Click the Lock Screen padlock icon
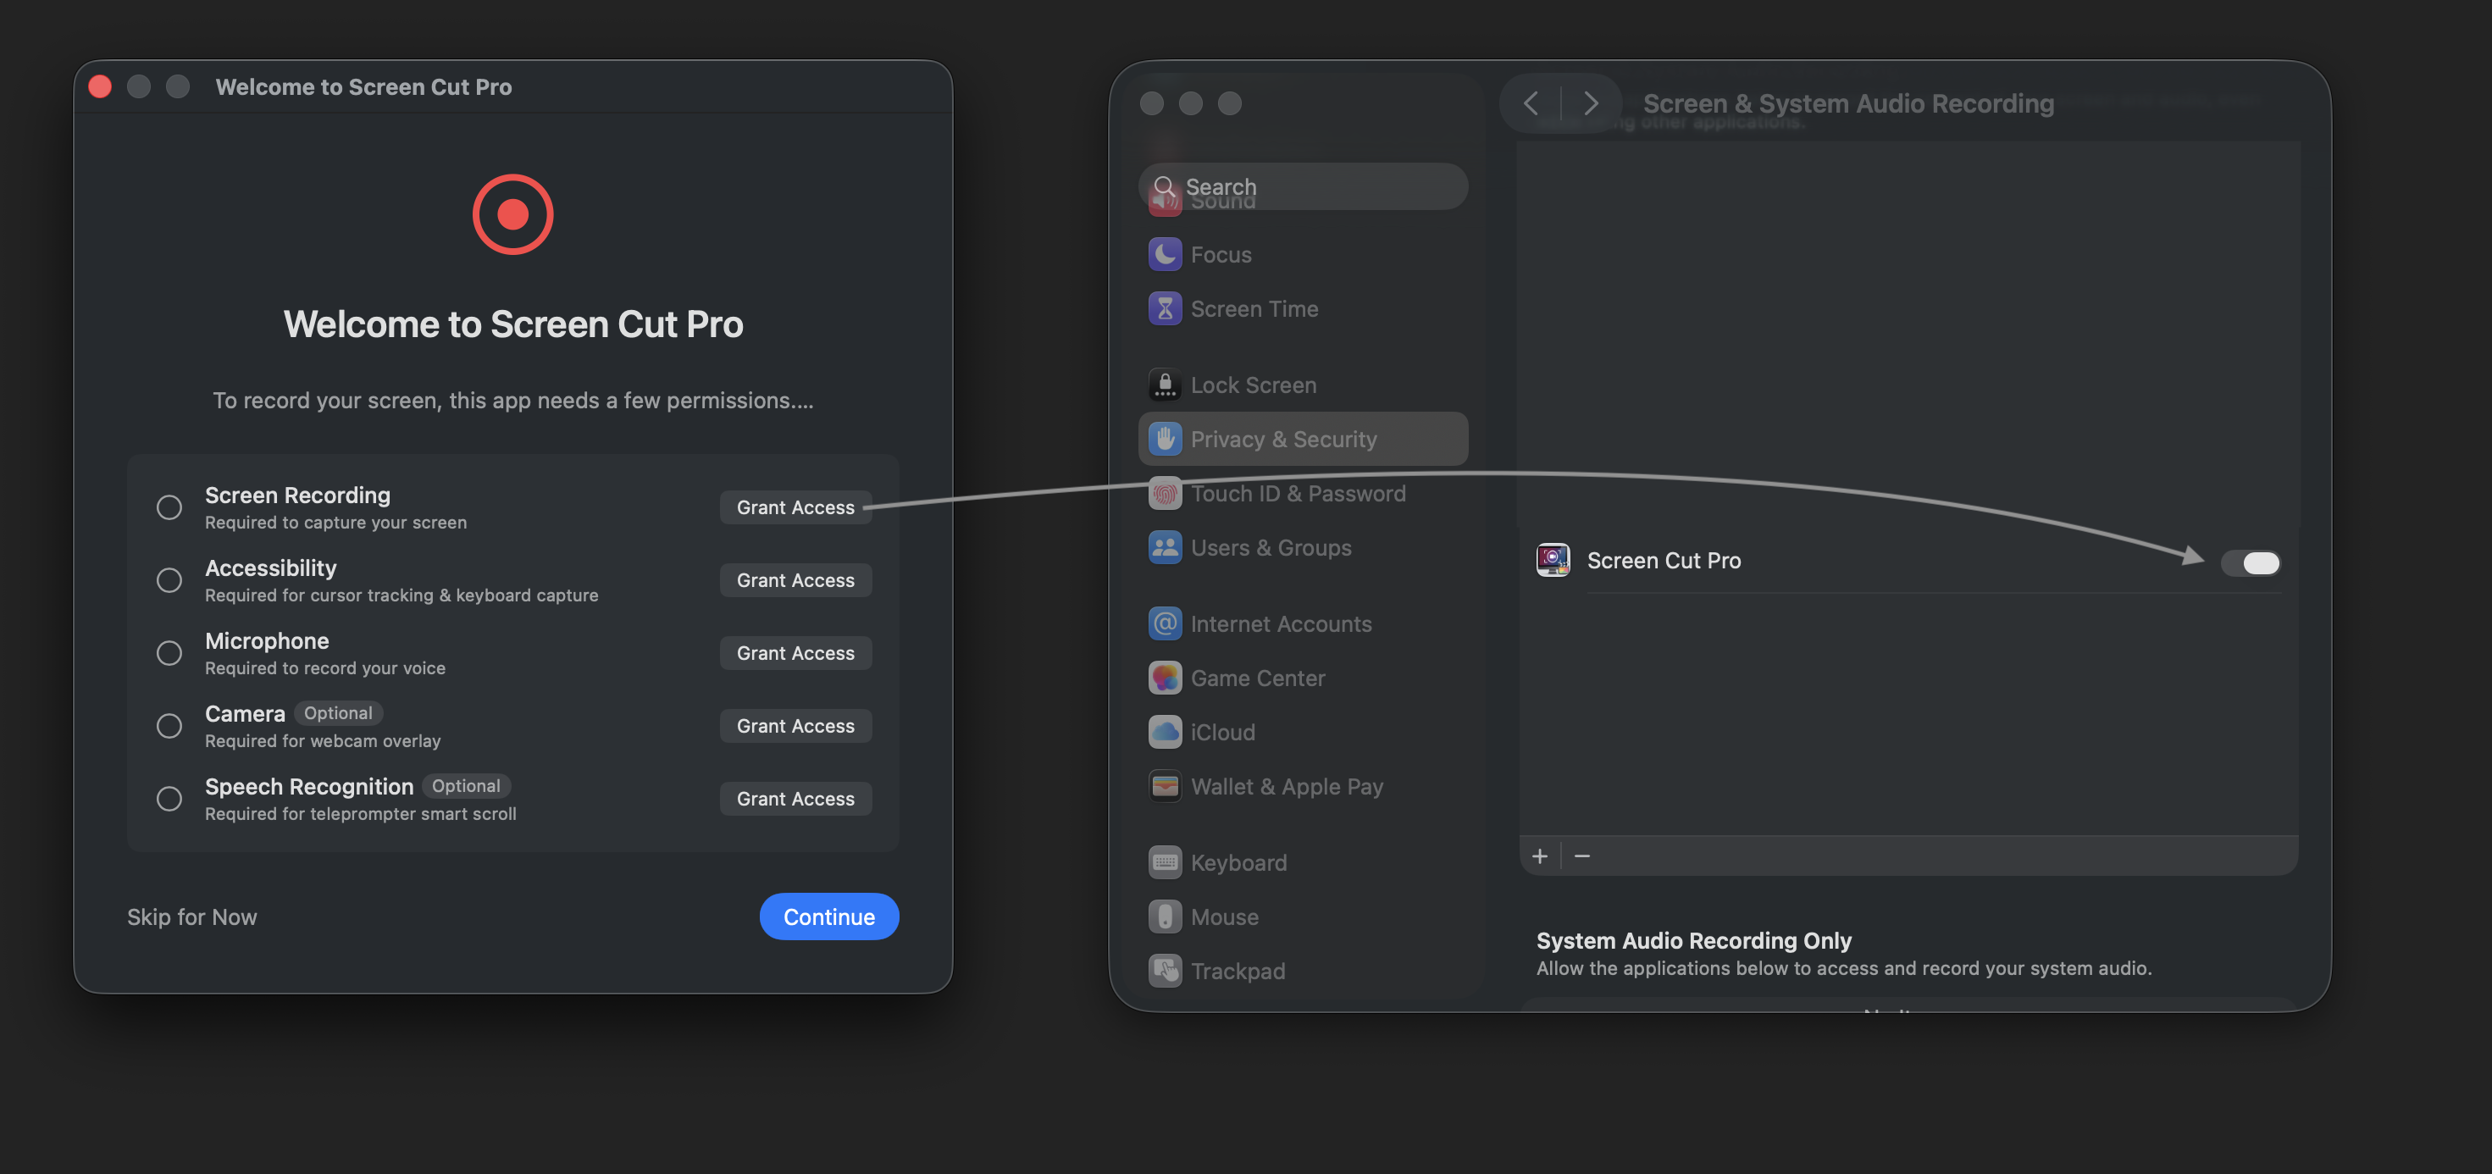This screenshot has width=2492, height=1174. [x=1165, y=385]
